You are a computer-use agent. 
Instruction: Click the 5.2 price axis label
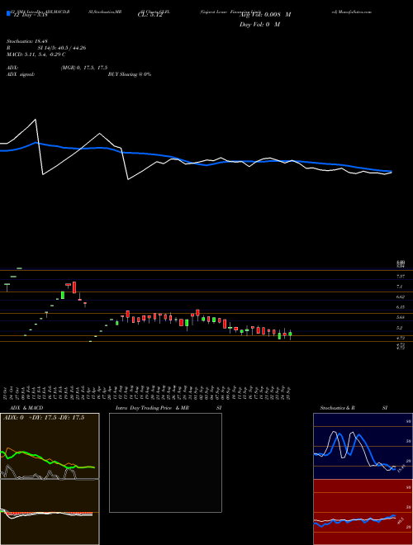tap(400, 328)
